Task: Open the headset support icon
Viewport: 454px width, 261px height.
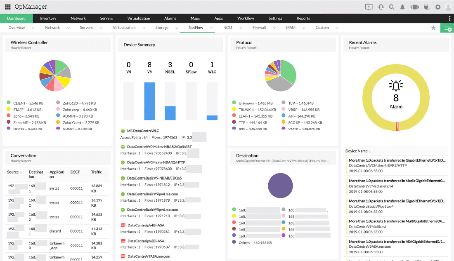Action: point(381,7)
